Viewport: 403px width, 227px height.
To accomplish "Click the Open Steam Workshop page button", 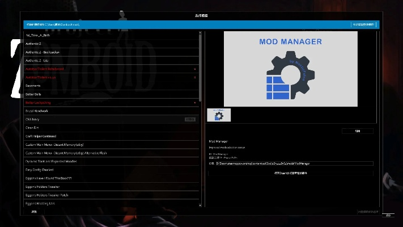I will tap(290, 172).
